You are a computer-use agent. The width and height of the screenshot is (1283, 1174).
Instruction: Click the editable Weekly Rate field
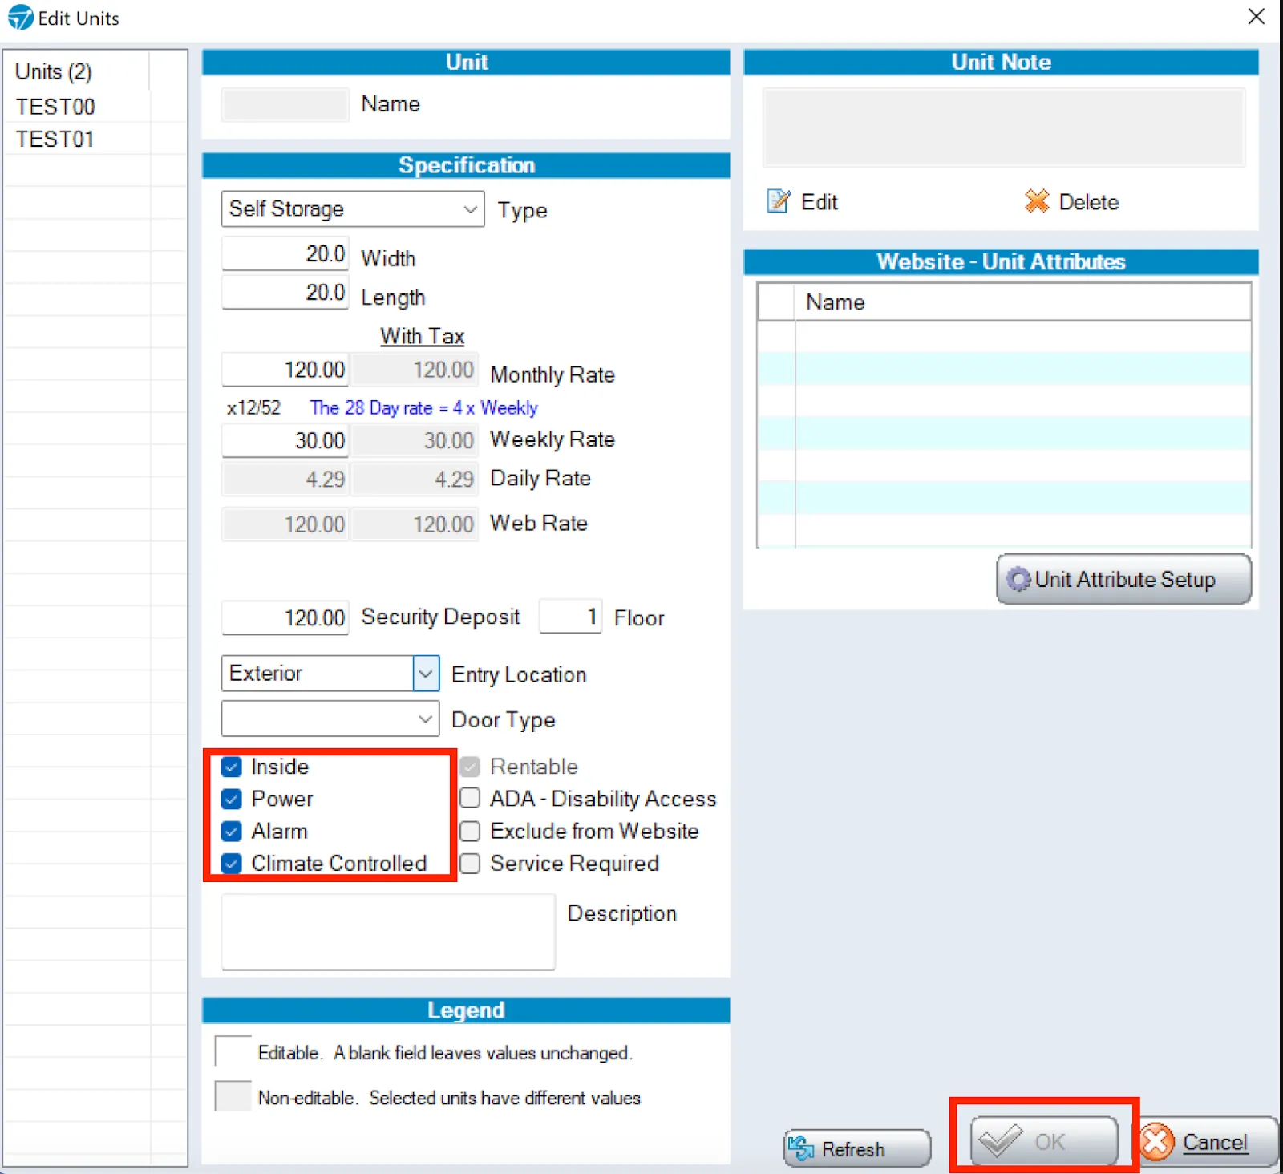(285, 440)
